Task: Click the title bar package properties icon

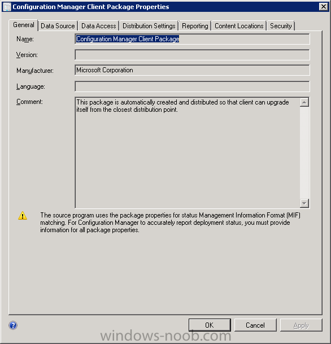Action: (x=7, y=7)
